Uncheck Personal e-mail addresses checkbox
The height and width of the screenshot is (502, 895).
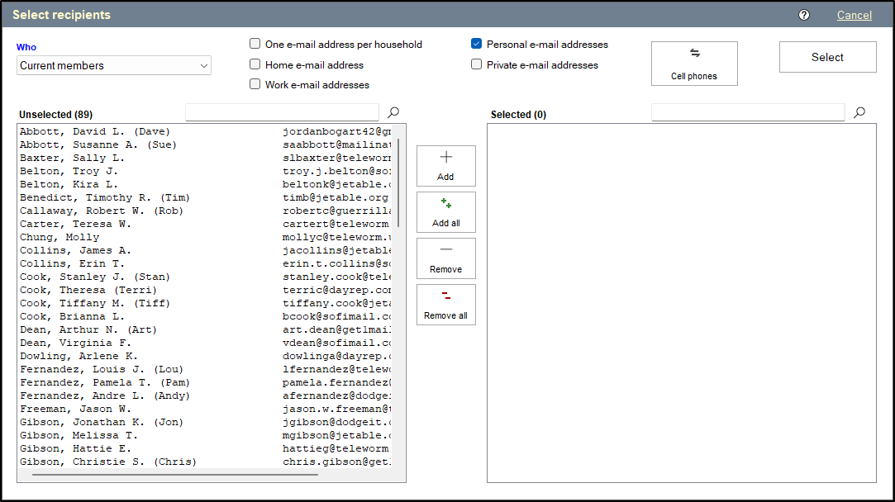477,45
